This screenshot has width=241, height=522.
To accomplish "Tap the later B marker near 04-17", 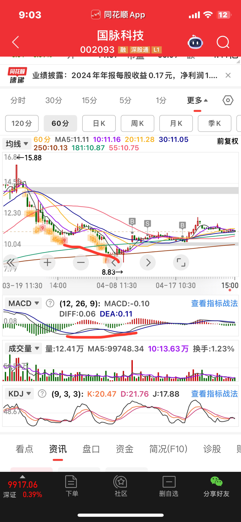I will (x=182, y=225).
